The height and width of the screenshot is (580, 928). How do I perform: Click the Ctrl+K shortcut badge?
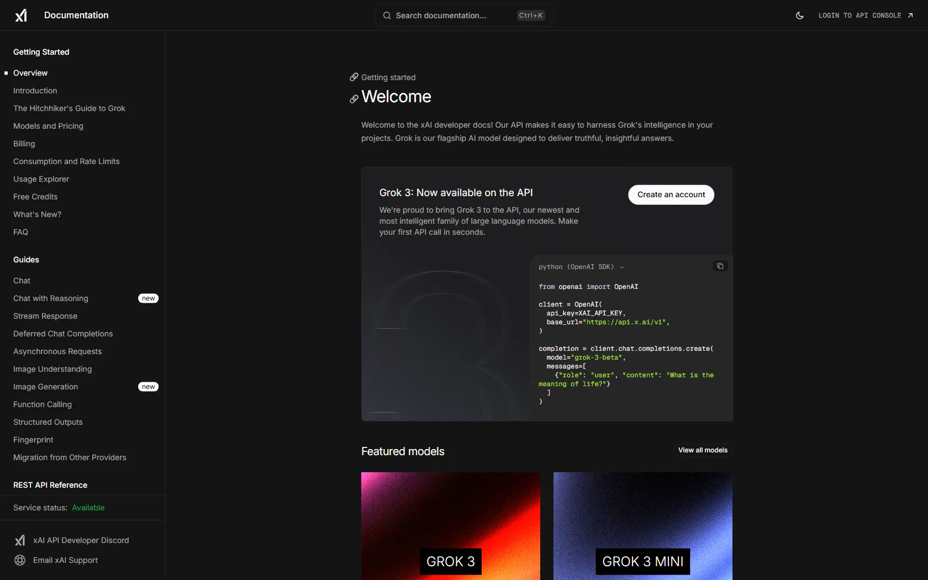(x=531, y=15)
